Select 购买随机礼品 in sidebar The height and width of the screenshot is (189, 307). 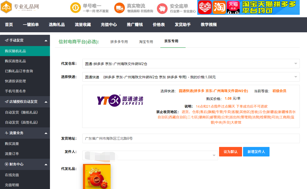(25, 51)
